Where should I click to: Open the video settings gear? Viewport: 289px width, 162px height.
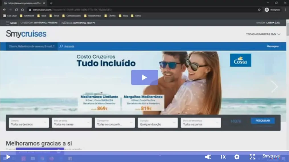(x=237, y=157)
